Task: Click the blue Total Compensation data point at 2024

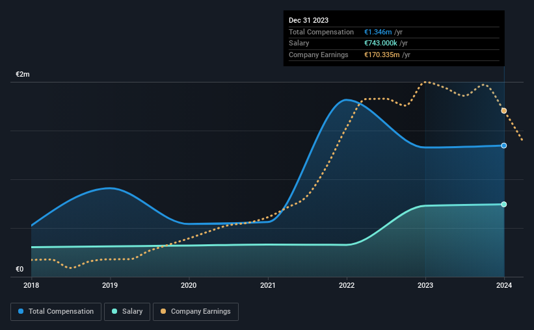Action: tap(503, 146)
